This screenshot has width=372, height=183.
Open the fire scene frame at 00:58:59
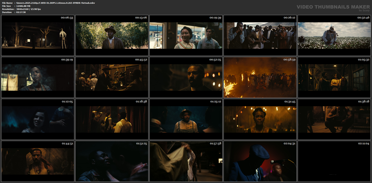[x=260, y=77]
